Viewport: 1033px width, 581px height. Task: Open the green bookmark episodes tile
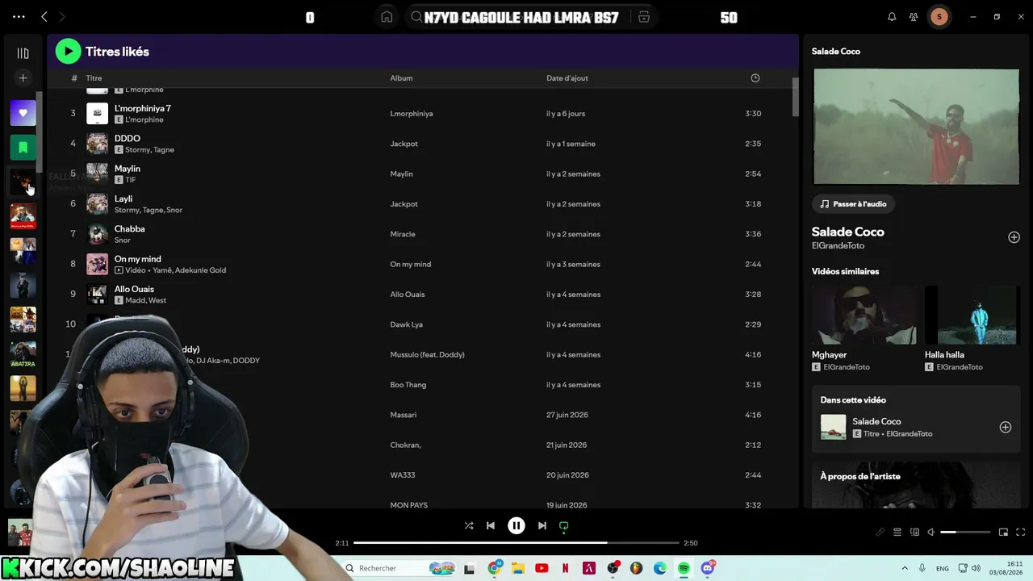tap(23, 148)
